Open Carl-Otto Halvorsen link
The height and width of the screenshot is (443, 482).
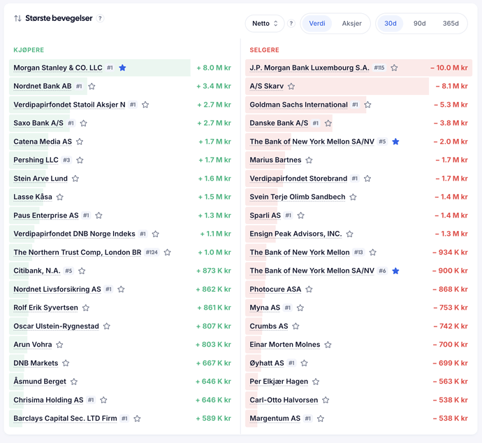click(x=284, y=400)
